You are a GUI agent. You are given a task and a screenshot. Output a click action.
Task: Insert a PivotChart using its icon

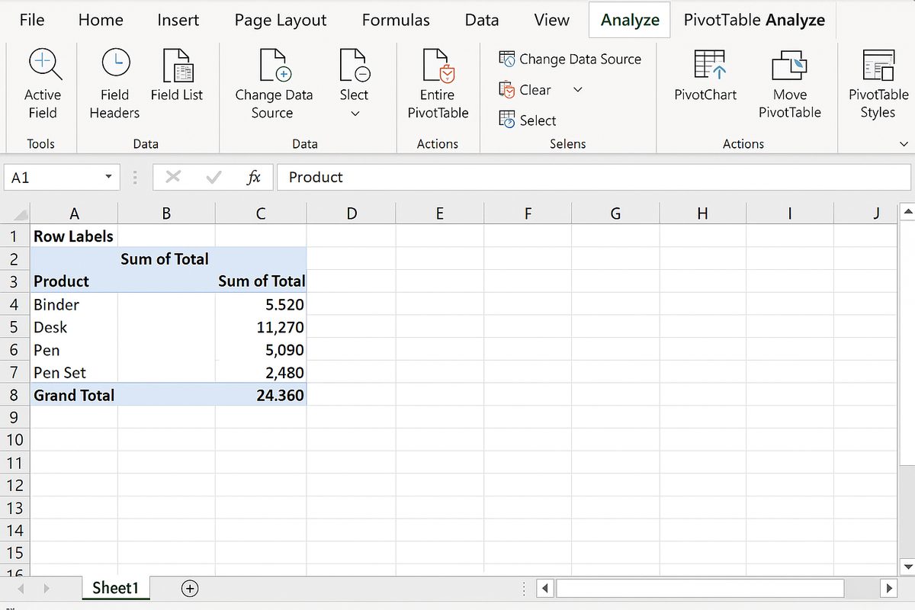tap(710, 65)
